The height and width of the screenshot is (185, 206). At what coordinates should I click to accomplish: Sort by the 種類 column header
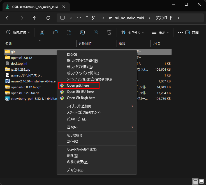point(133,44)
